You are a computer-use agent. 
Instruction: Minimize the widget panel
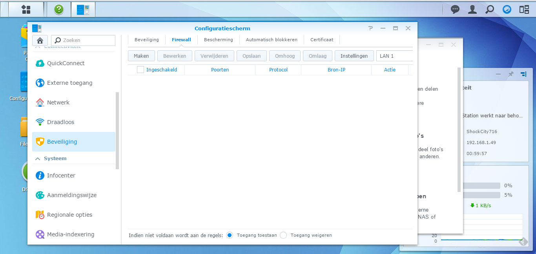coord(498,74)
